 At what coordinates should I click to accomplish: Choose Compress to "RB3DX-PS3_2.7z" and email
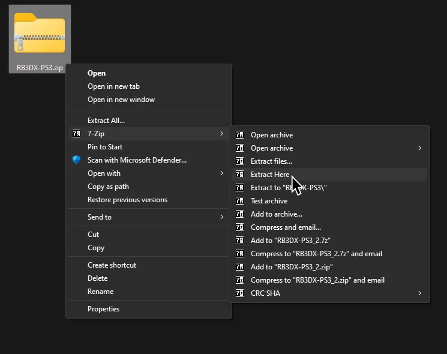[329, 253]
